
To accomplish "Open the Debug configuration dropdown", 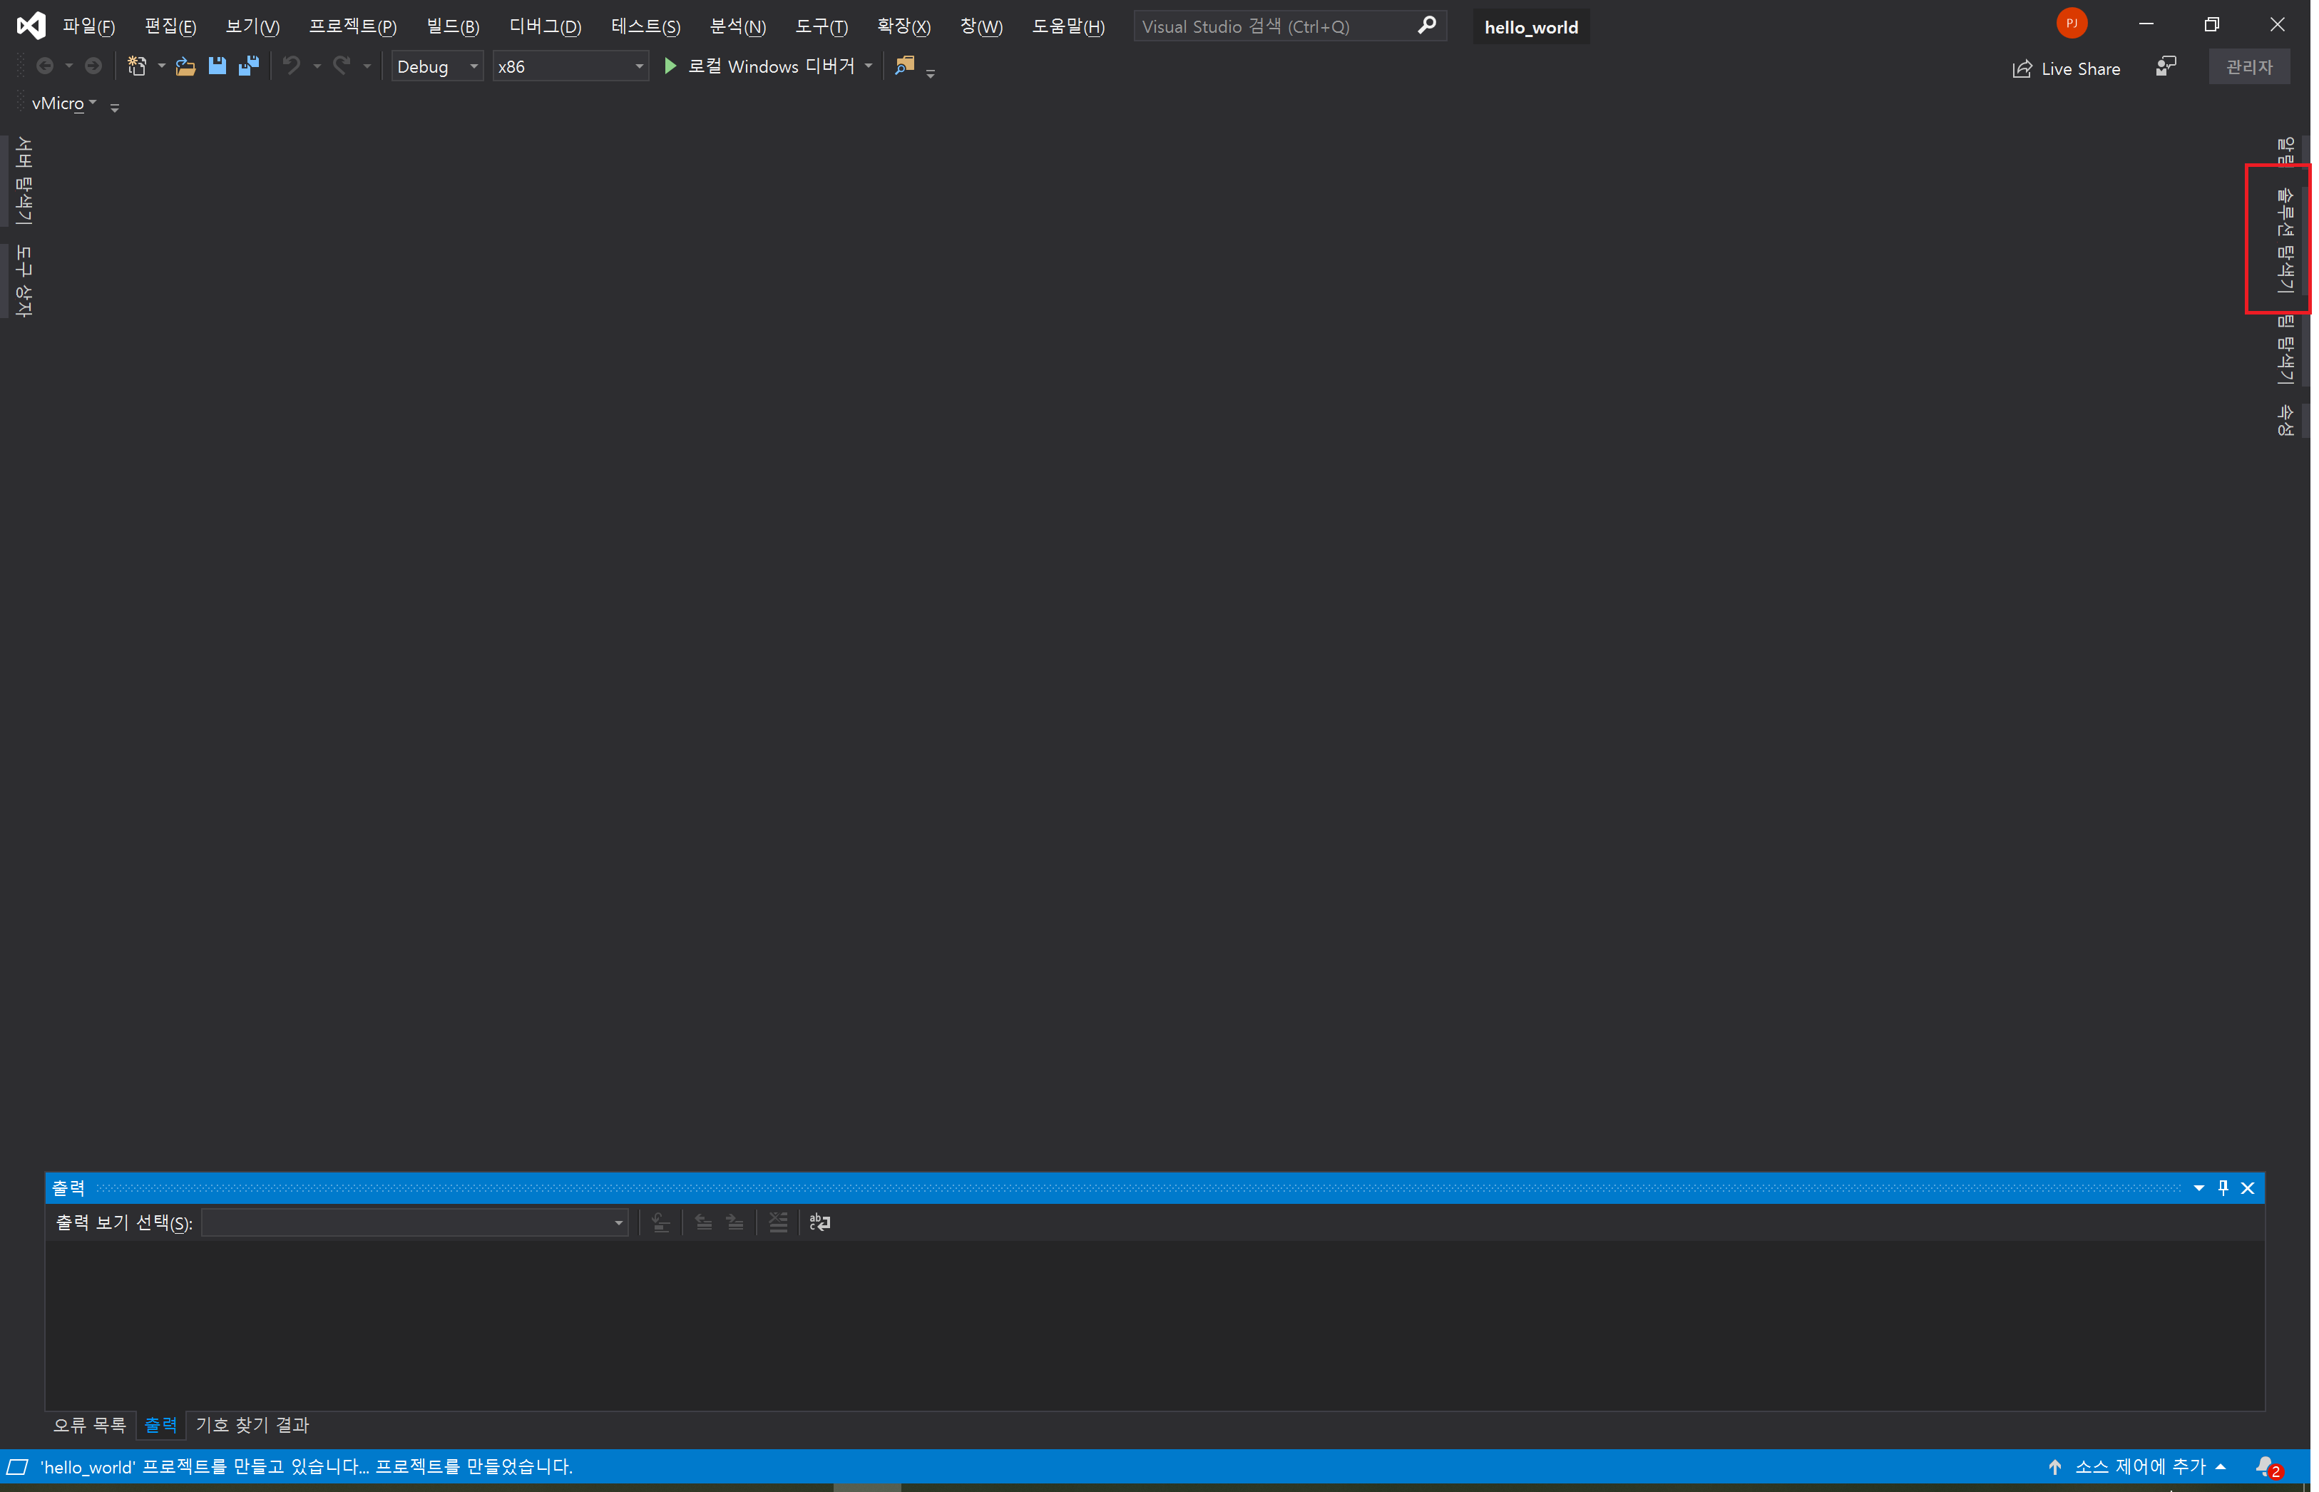I will point(437,67).
